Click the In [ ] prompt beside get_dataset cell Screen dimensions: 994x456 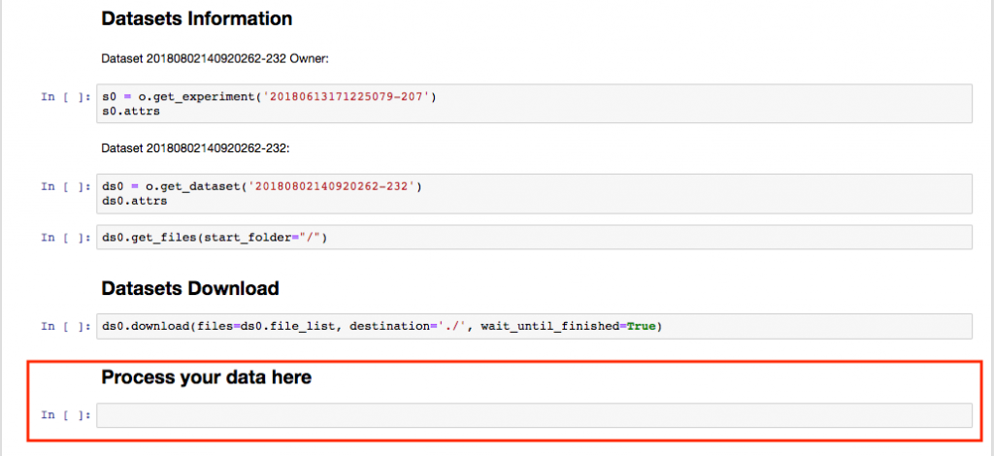tap(66, 187)
